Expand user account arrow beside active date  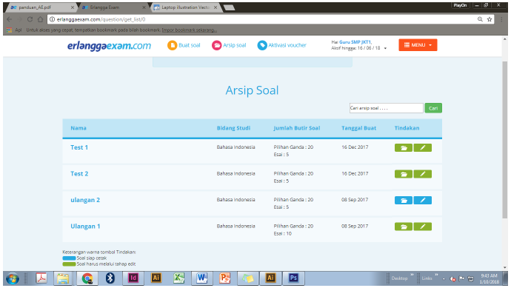click(385, 48)
